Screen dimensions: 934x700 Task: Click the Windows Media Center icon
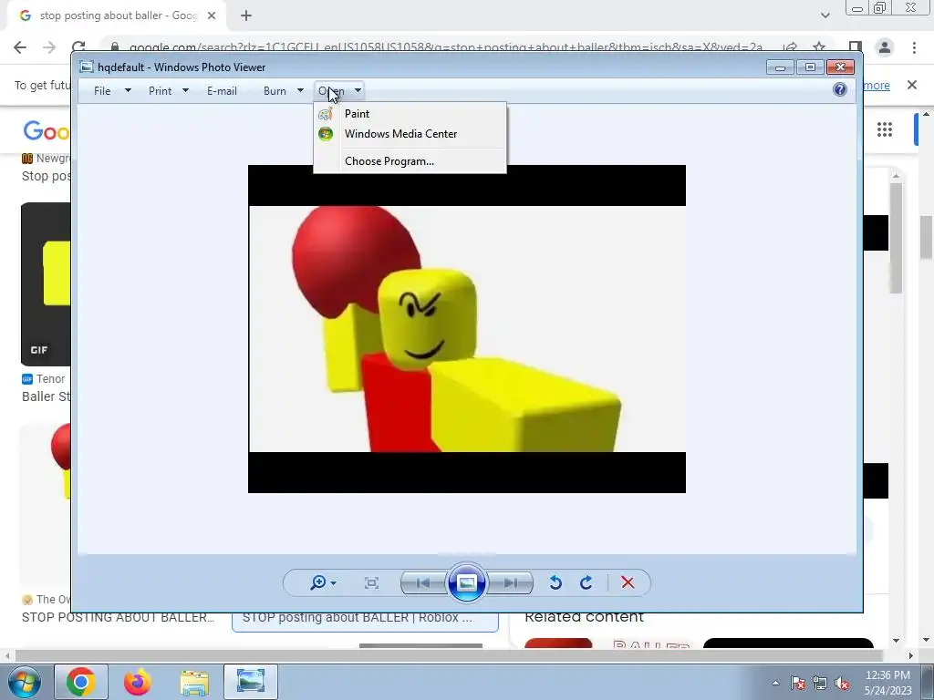[x=326, y=134]
